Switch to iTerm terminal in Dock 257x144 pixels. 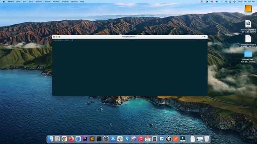coord(99,139)
